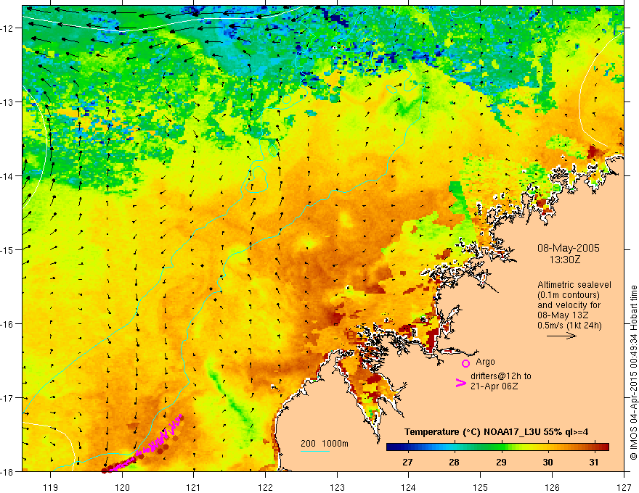The width and height of the screenshot is (639, 493).
Task: Click the longitude axis label 125
Action: 481,487
